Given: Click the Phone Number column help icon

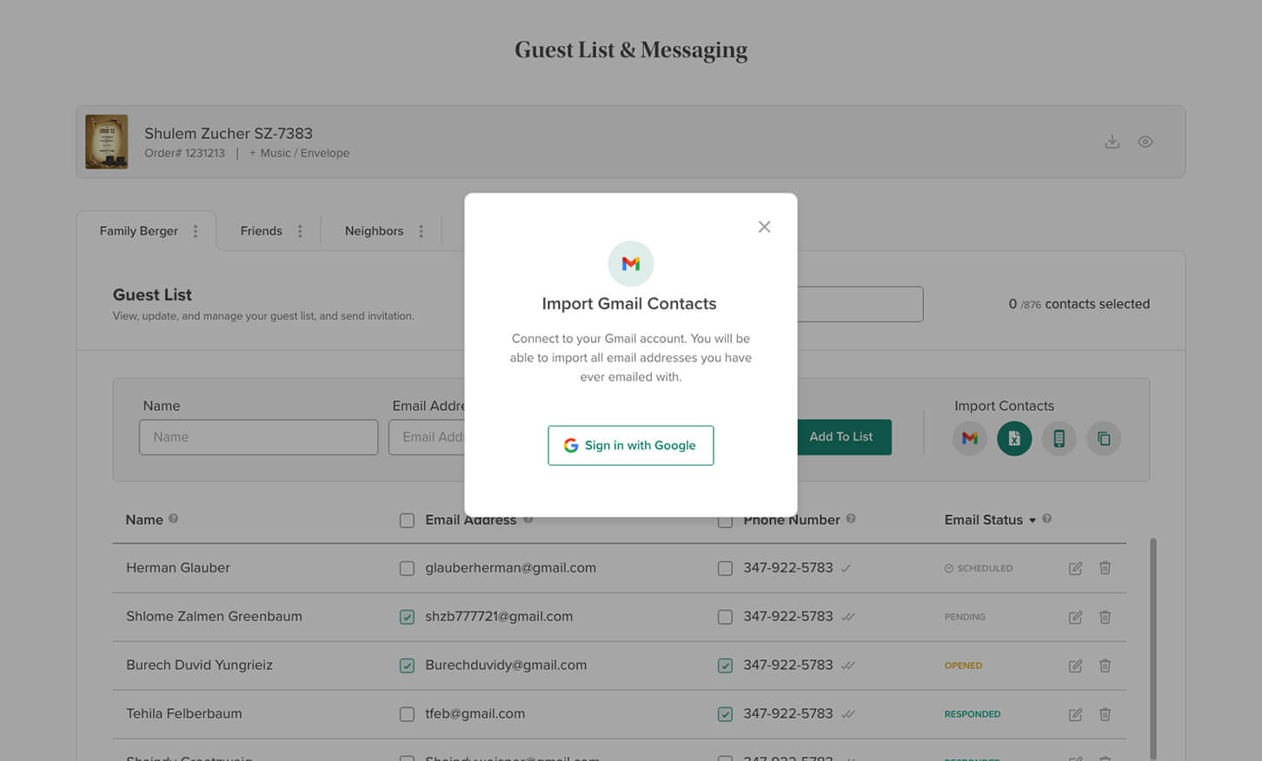Looking at the screenshot, I should point(851,519).
